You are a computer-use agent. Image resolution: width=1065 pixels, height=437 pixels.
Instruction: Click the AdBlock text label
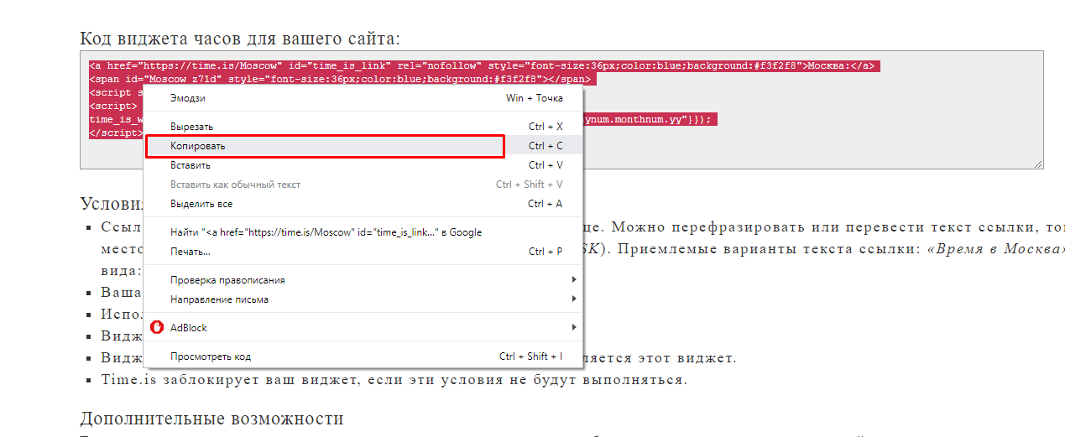189,328
